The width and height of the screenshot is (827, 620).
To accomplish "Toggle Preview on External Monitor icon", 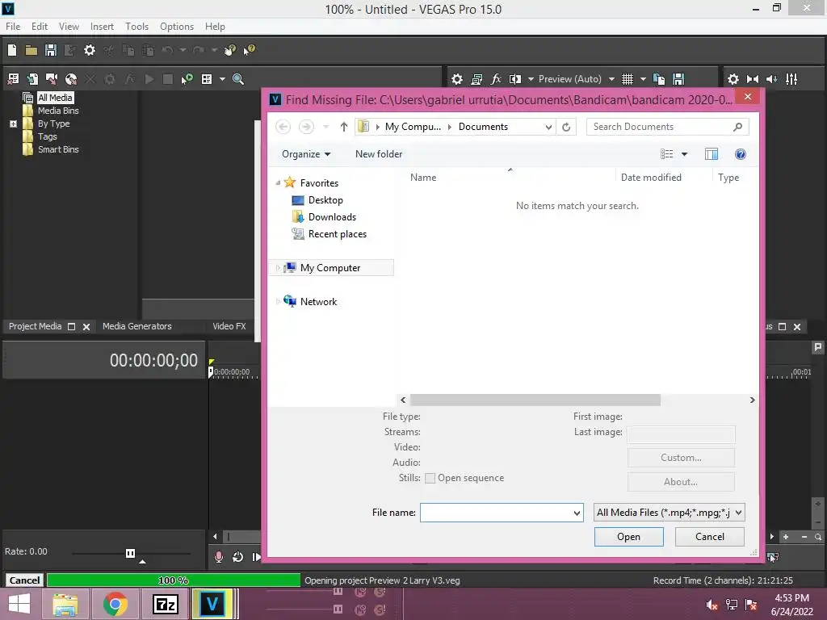I will coord(476,79).
